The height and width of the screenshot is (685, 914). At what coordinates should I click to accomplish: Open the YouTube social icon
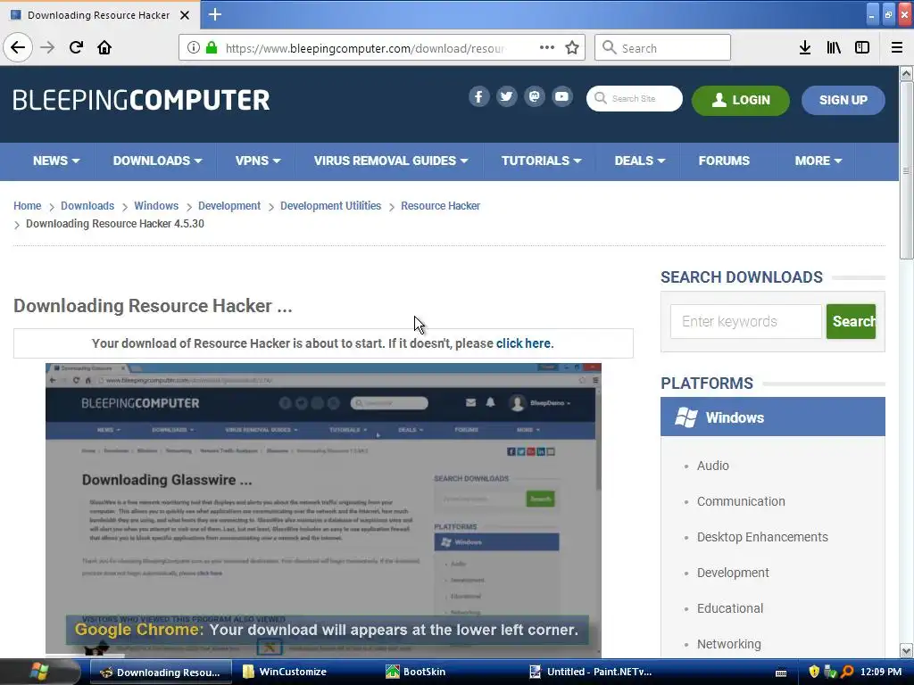(x=562, y=96)
